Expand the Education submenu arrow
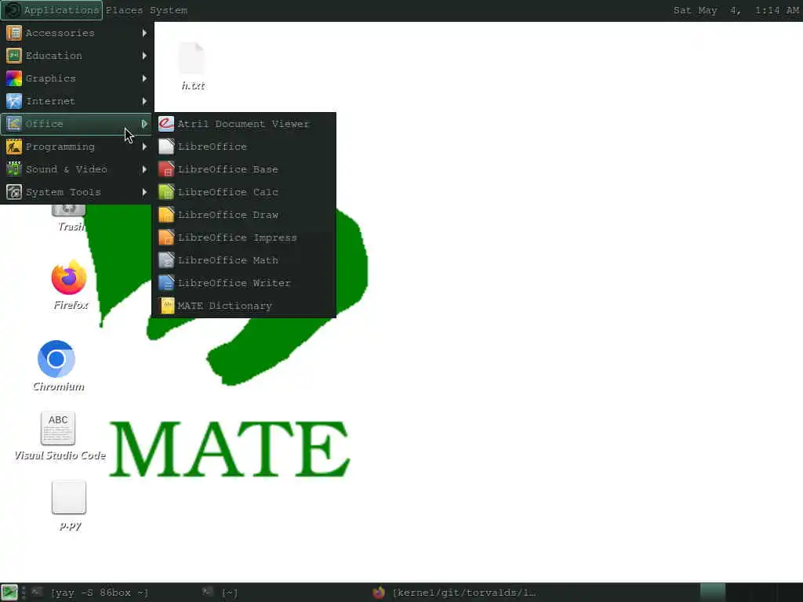The width and height of the screenshot is (803, 602). (144, 56)
